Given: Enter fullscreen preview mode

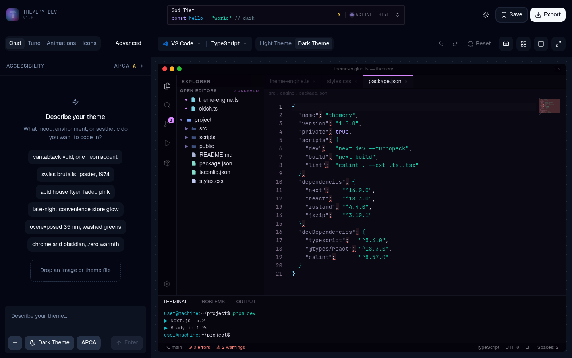Looking at the screenshot, I should [x=558, y=43].
